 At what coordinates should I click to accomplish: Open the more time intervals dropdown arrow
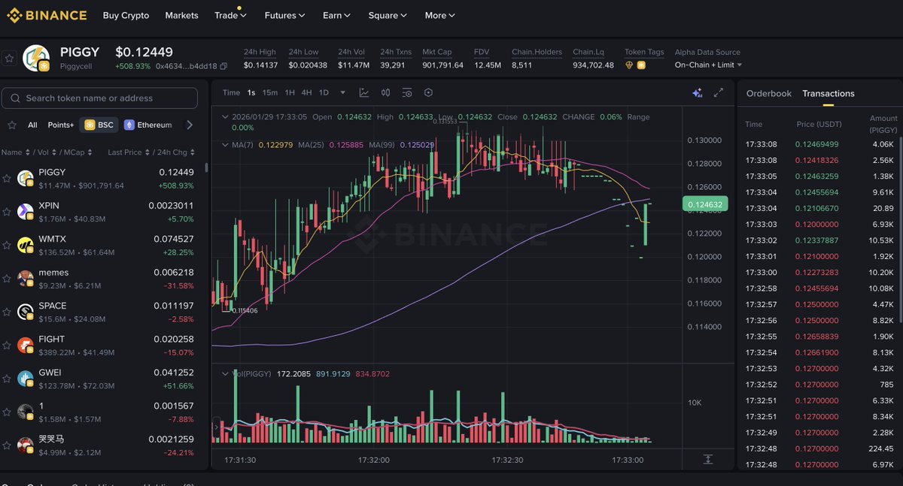tap(342, 92)
